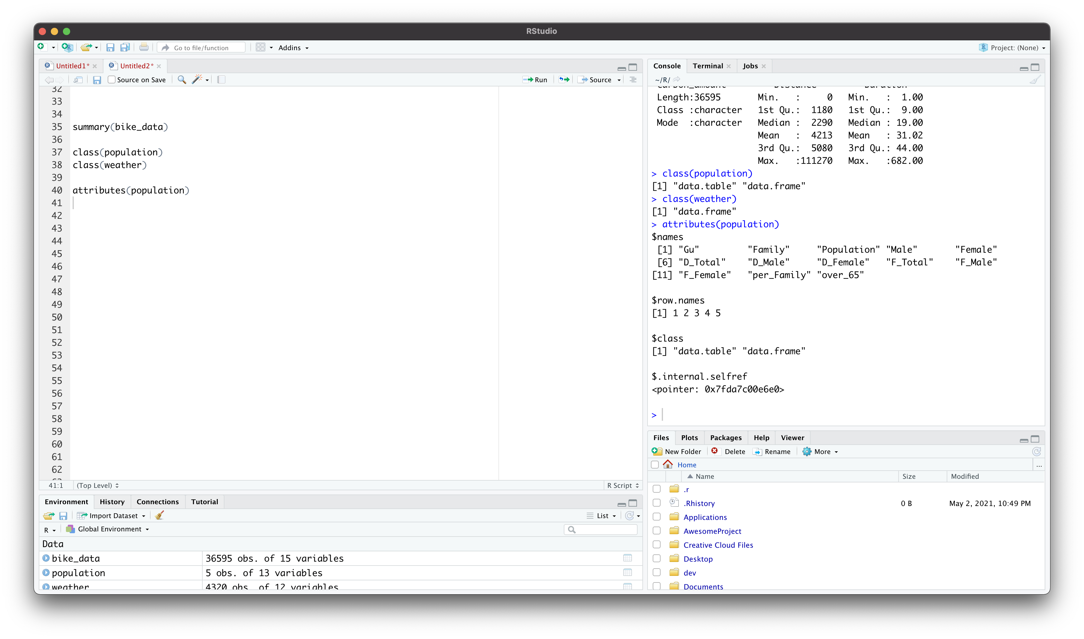Click the magnifier Find/Replace icon in editor

click(182, 80)
